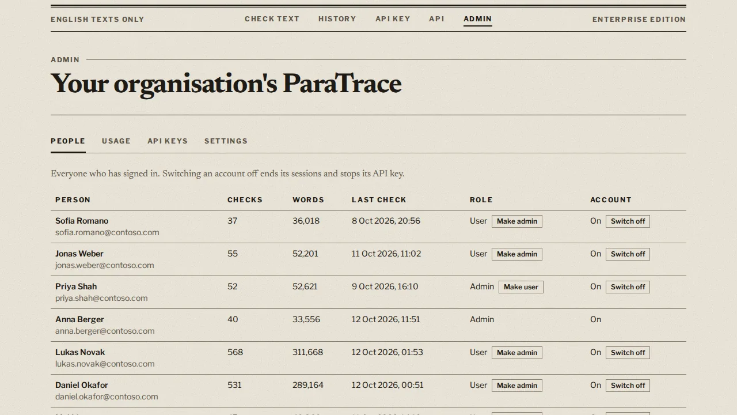Click the email jonas.weber@contoso.com

click(x=105, y=266)
